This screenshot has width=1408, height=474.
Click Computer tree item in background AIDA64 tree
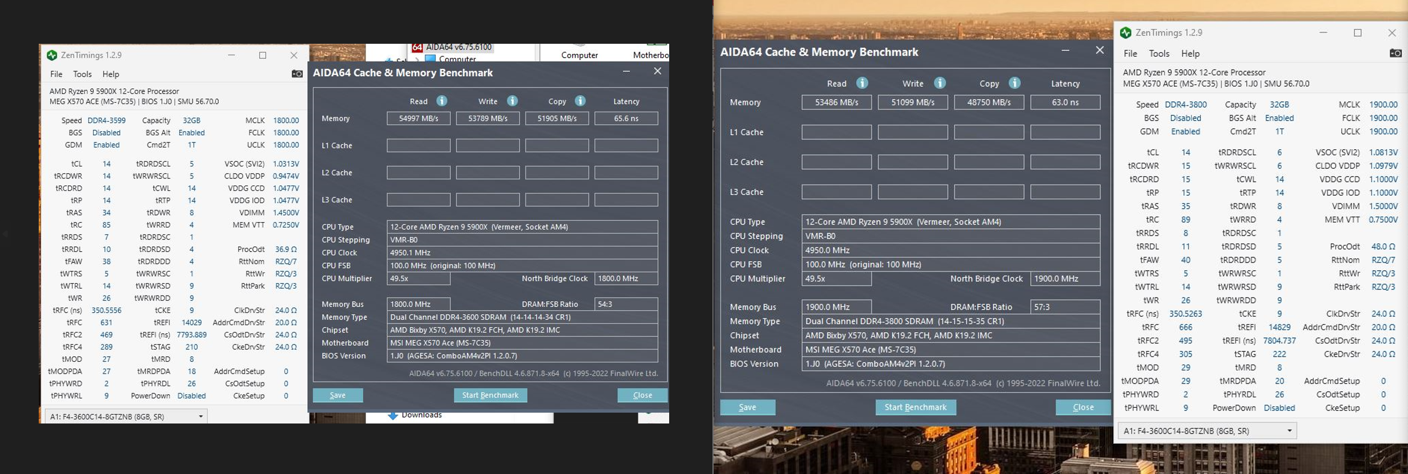pyautogui.click(x=457, y=59)
